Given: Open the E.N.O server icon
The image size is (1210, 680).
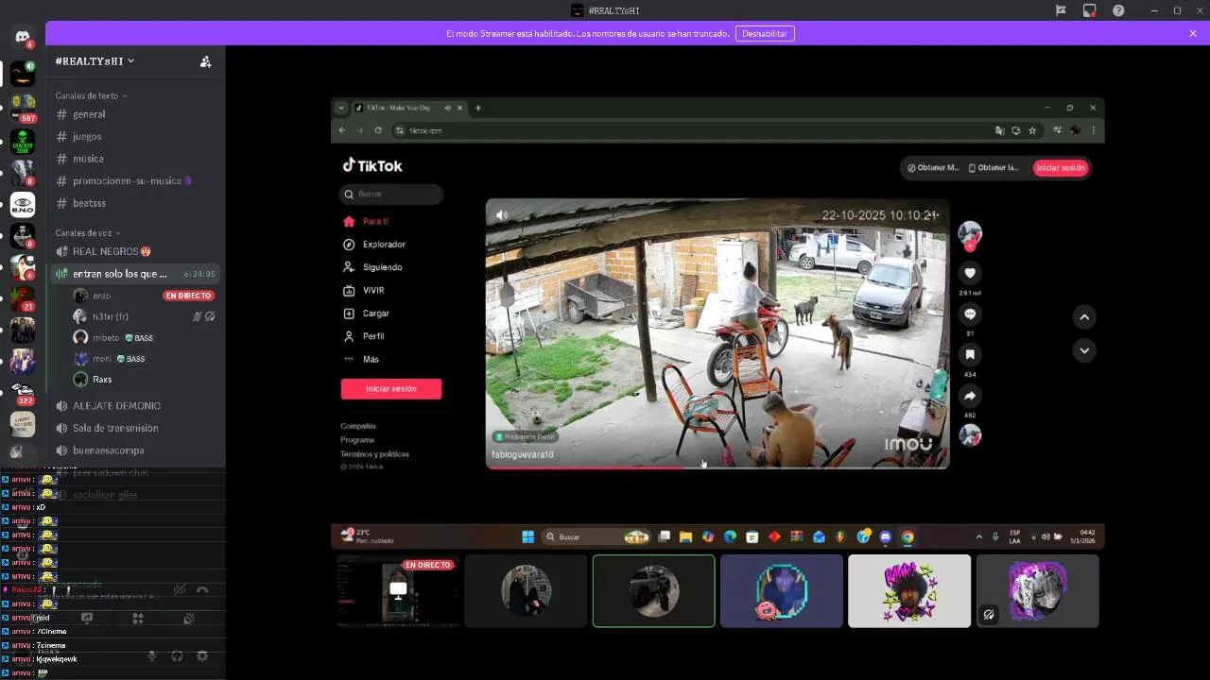Looking at the screenshot, I should pyautogui.click(x=23, y=204).
